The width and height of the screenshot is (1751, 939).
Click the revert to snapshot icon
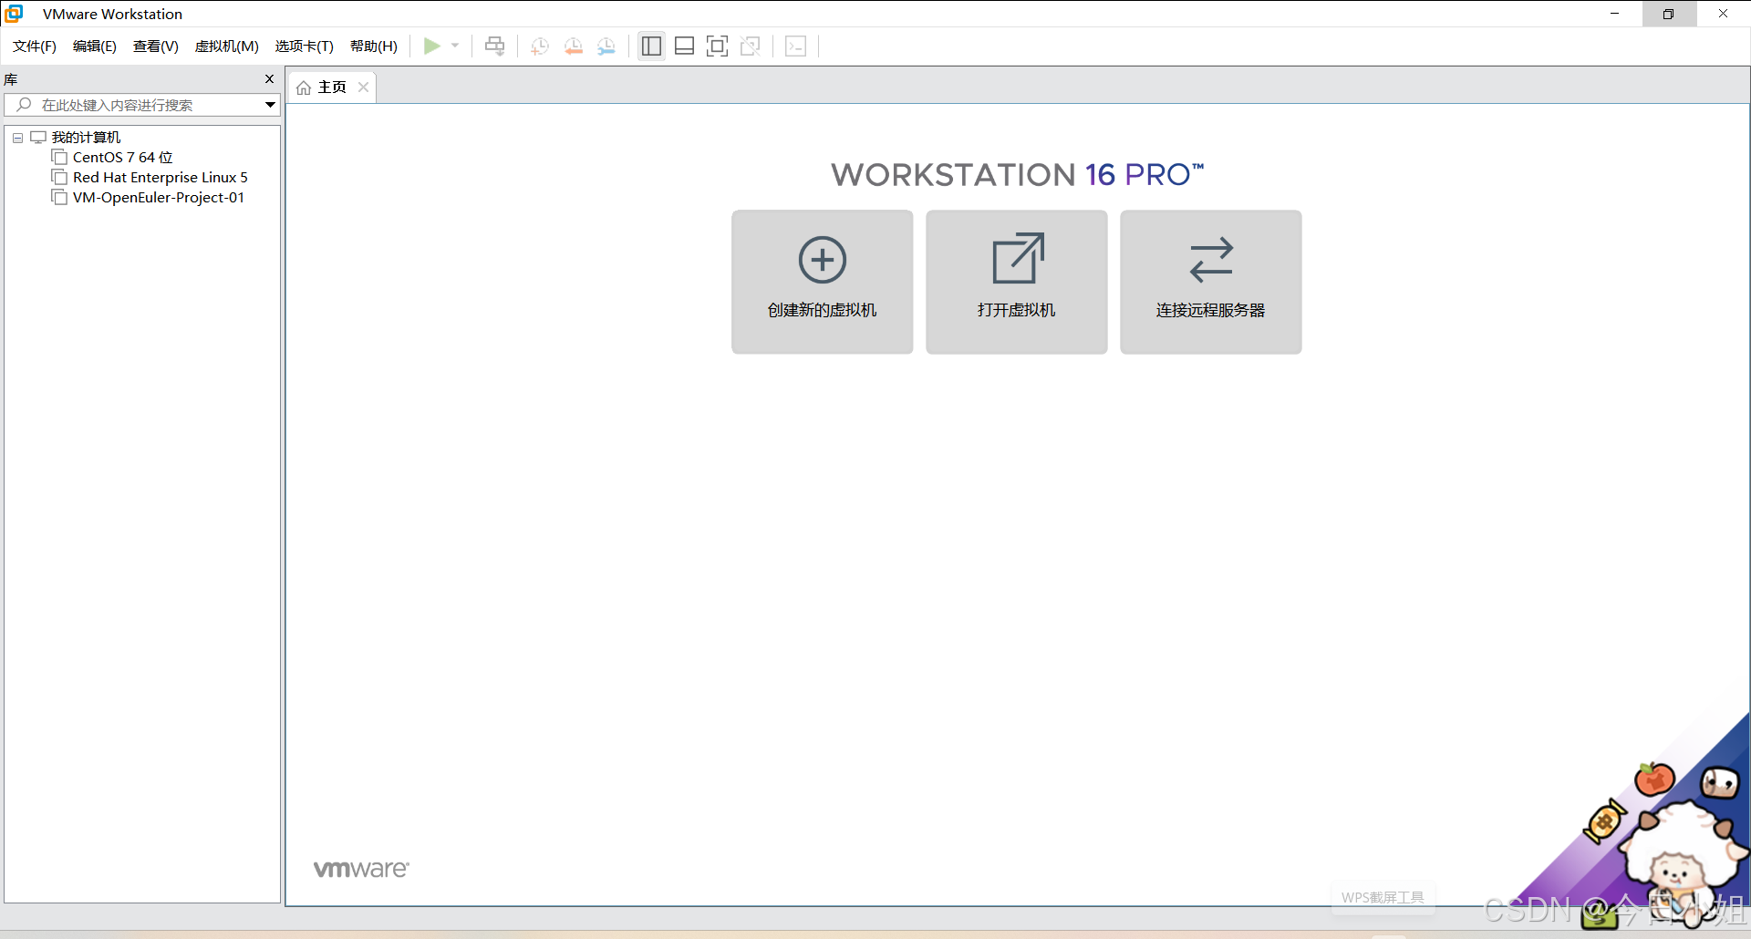pyautogui.click(x=573, y=46)
